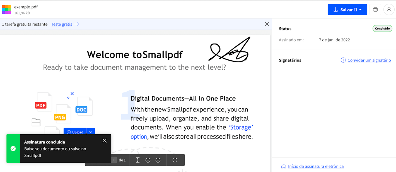Image resolution: width=396 pixels, height=172 pixels.
Task: Go to next page arrow in toolbar
Action: click(x=114, y=160)
